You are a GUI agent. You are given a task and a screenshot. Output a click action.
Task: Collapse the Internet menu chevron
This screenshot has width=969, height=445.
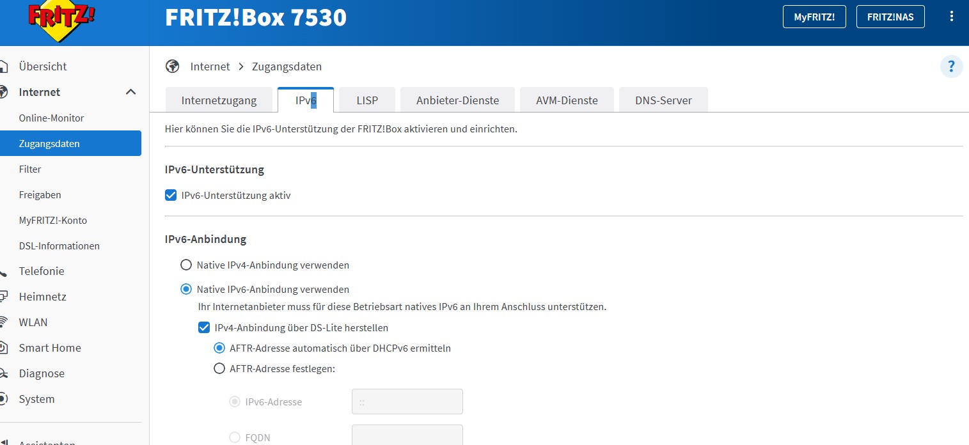pyautogui.click(x=130, y=92)
